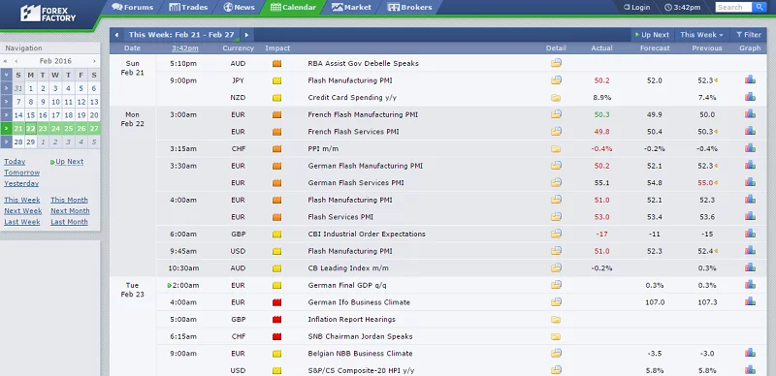Click German Flash Manufacturing PMI event name

click(366, 166)
